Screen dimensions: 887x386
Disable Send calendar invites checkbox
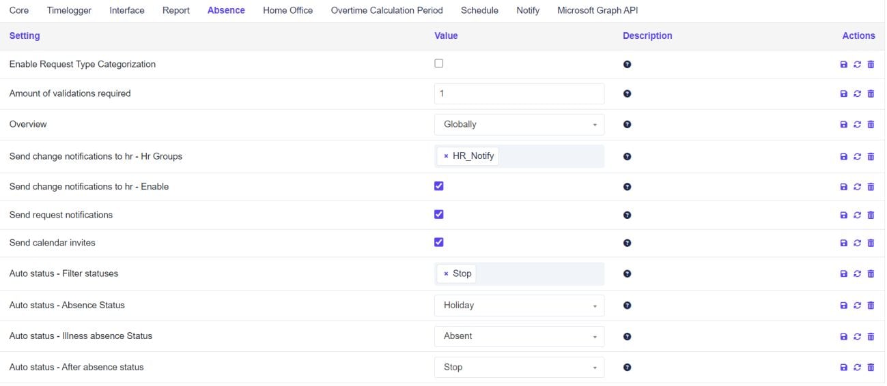pyautogui.click(x=439, y=242)
